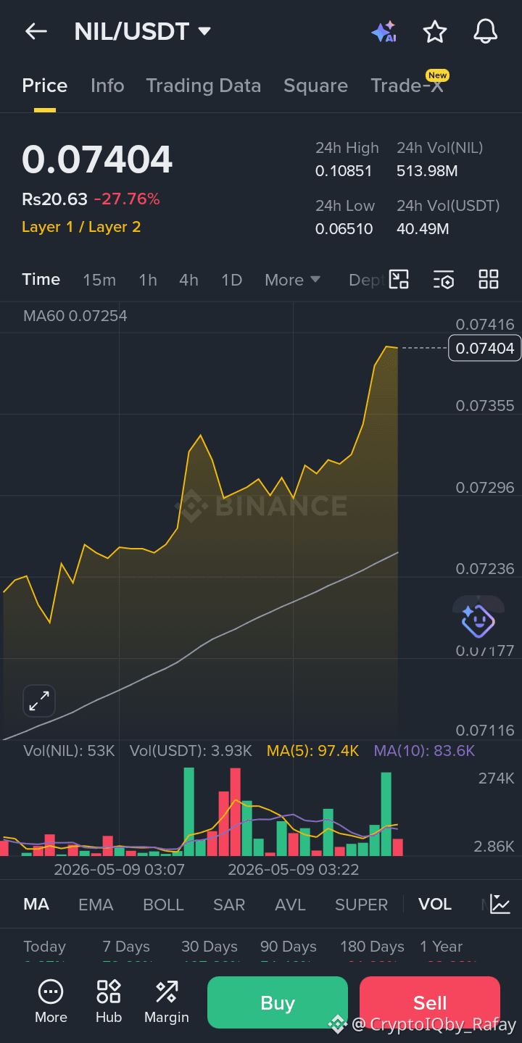
Task: Open price alert bell icon
Action: coord(485,31)
